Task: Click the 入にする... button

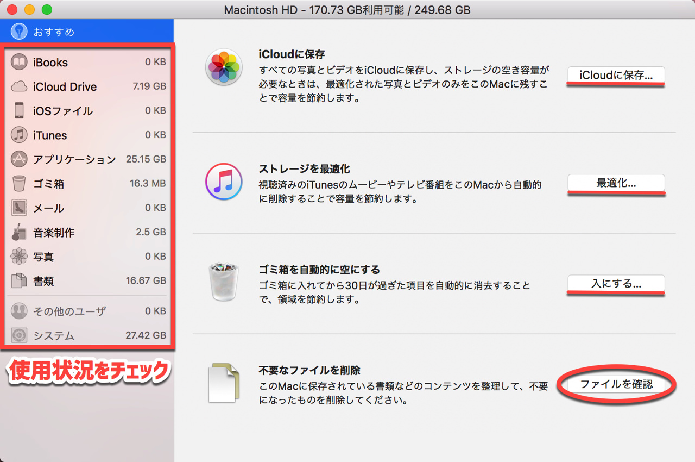Action: click(616, 284)
